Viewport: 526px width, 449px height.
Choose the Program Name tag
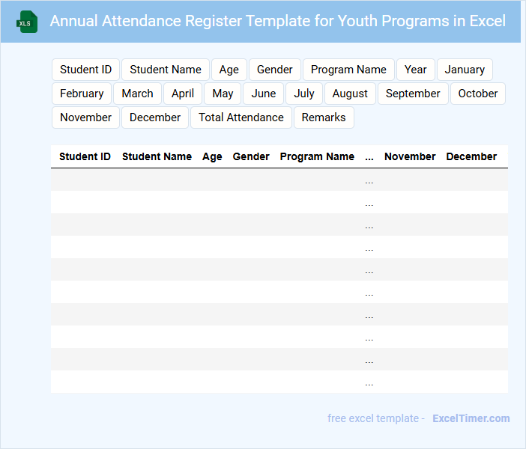tap(348, 70)
